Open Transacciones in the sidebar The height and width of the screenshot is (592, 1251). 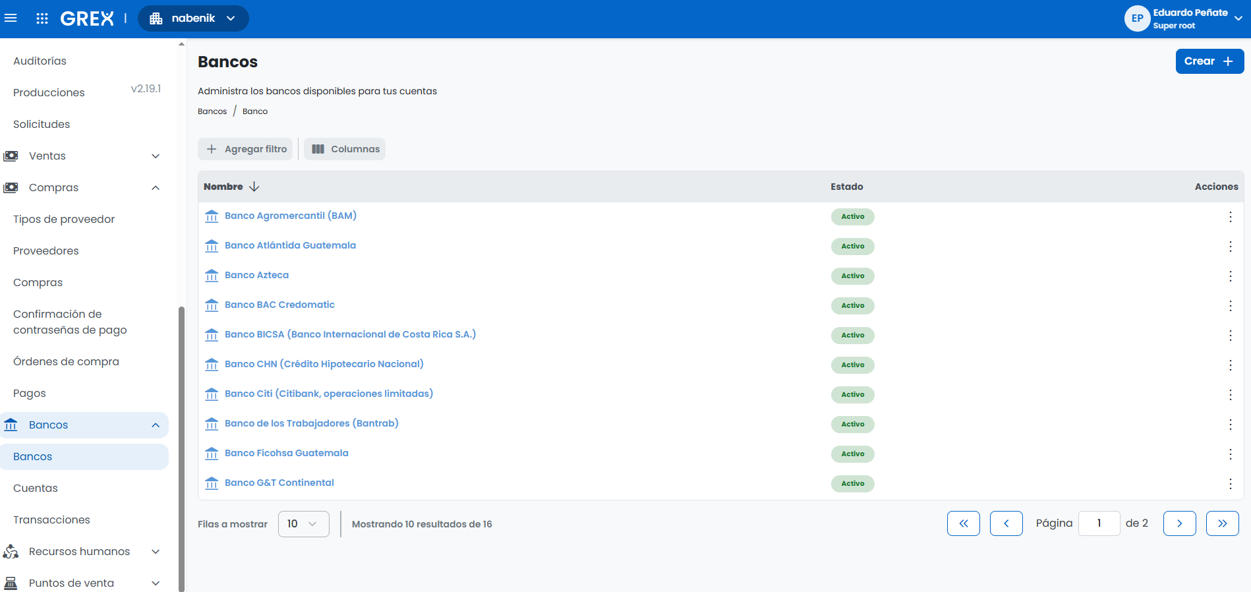51,519
